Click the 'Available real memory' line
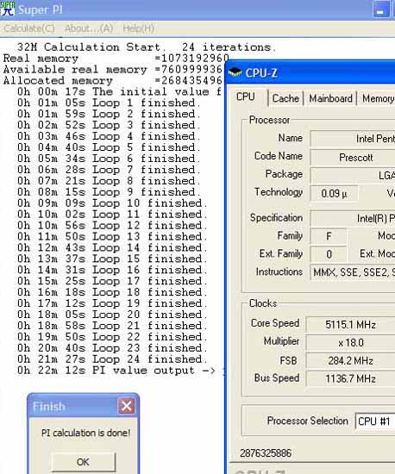395x474 pixels. 113,70
